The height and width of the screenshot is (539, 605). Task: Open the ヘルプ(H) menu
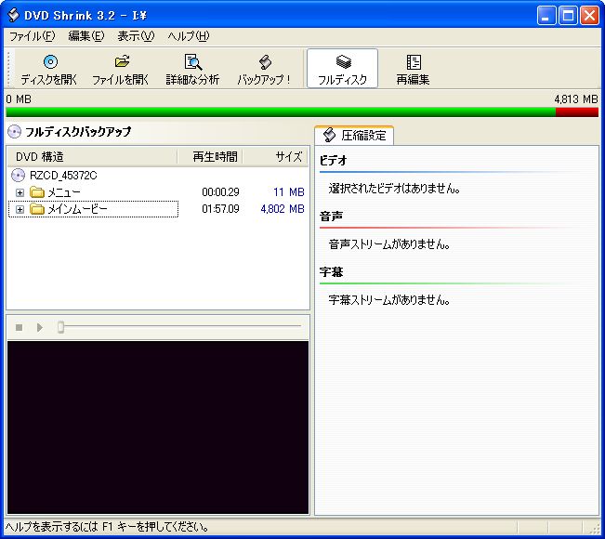click(x=189, y=36)
